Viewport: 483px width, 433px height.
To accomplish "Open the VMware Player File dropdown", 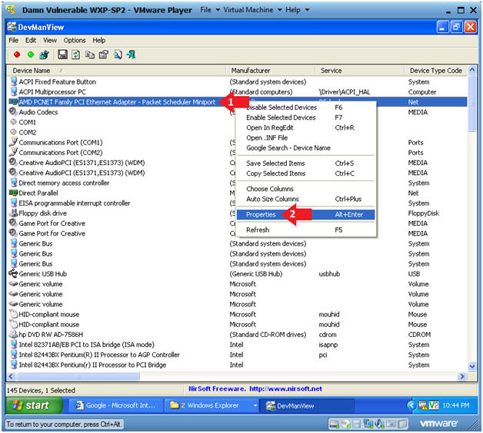I will [x=210, y=10].
